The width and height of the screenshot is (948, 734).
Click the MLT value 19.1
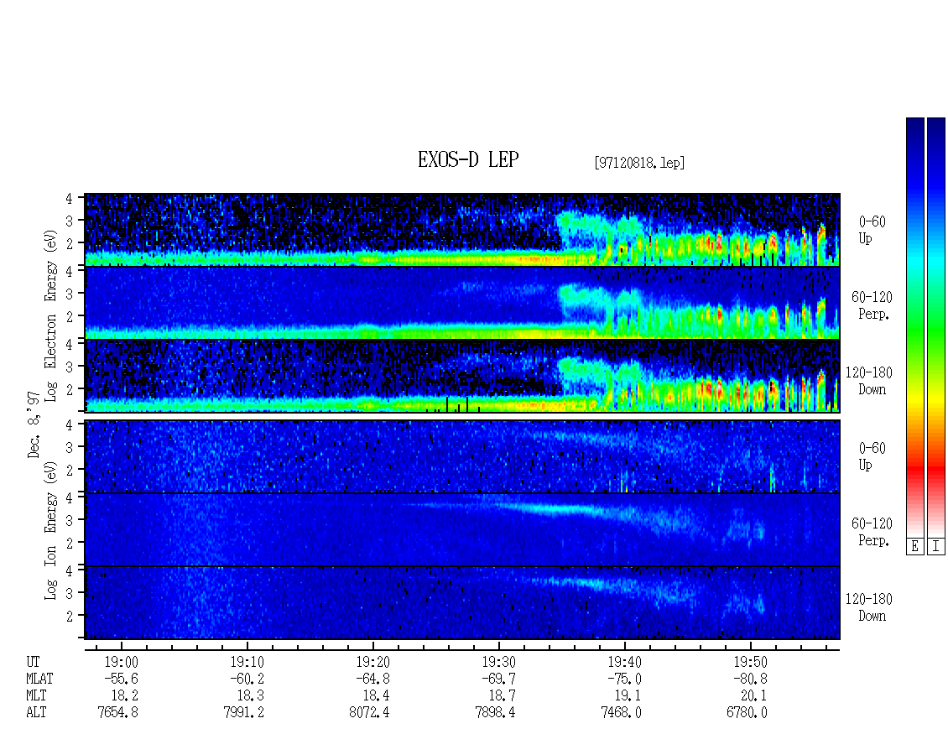[628, 696]
